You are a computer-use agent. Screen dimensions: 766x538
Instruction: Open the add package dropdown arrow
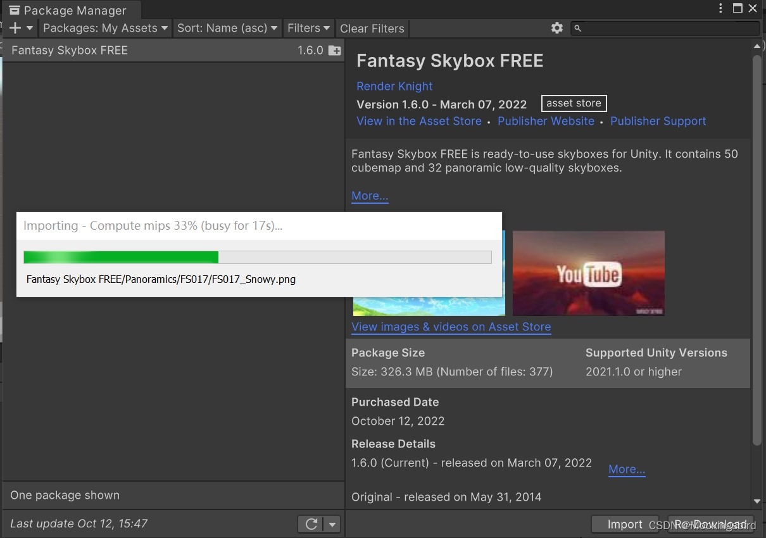(x=30, y=28)
